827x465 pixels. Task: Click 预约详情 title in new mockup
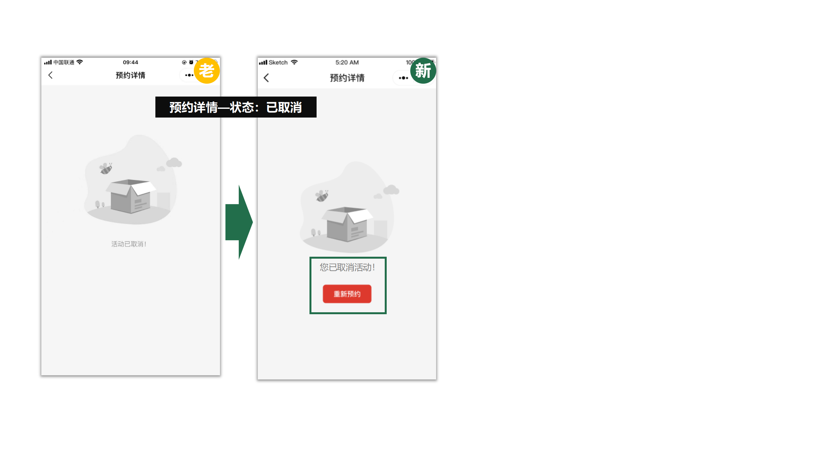(x=347, y=78)
